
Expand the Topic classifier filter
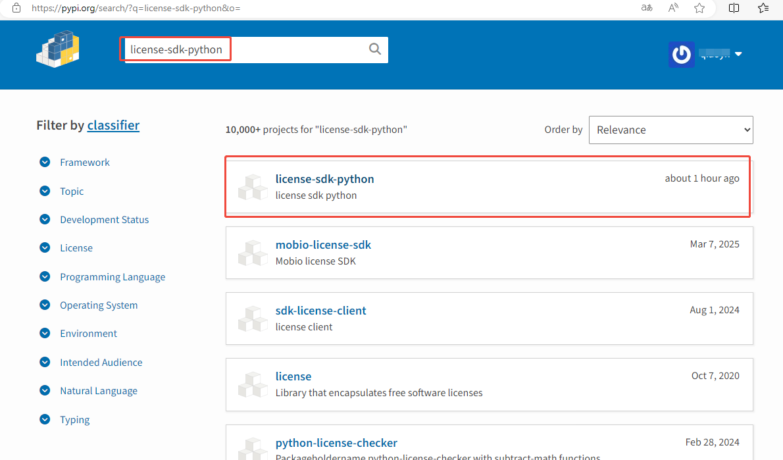coord(45,192)
